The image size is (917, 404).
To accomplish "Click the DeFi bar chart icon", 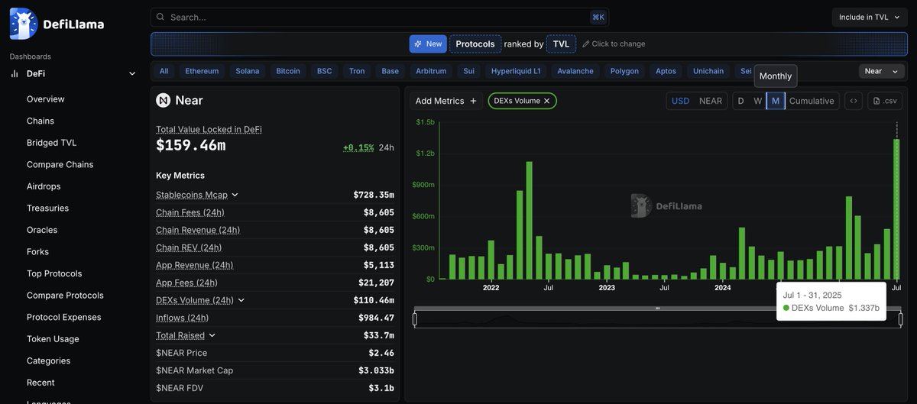I will (x=15, y=73).
